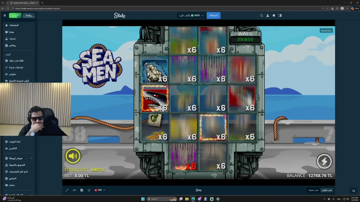Click the BET 8.00 TL label

pyautogui.click(x=77, y=176)
